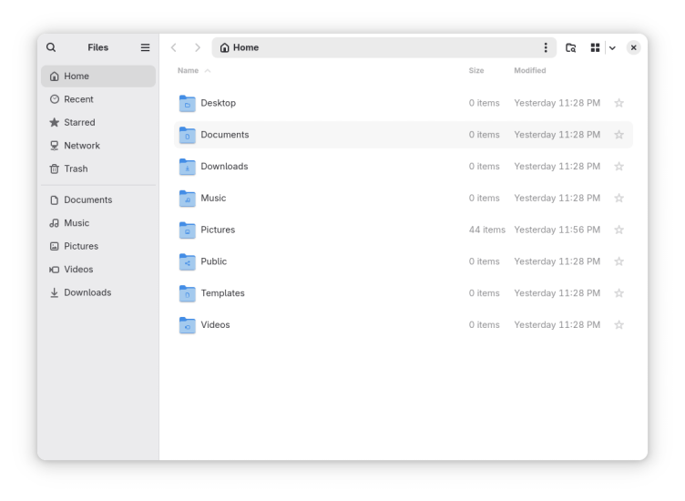Image resolution: width=685 pixels, height=501 pixels.
Task: Switch to grid view icon
Action: click(595, 47)
